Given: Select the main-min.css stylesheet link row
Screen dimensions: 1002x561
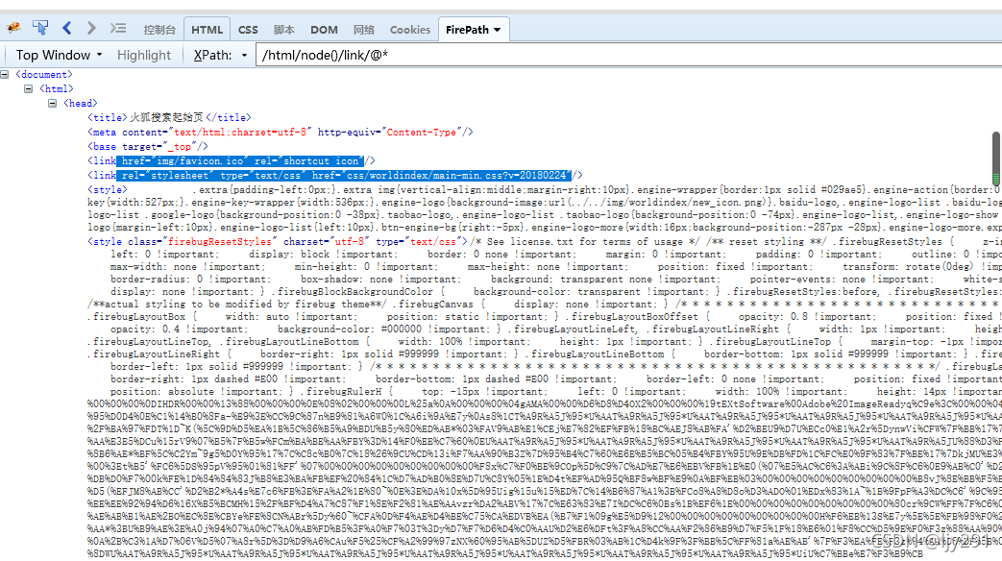Looking at the screenshot, I should tap(335, 175).
